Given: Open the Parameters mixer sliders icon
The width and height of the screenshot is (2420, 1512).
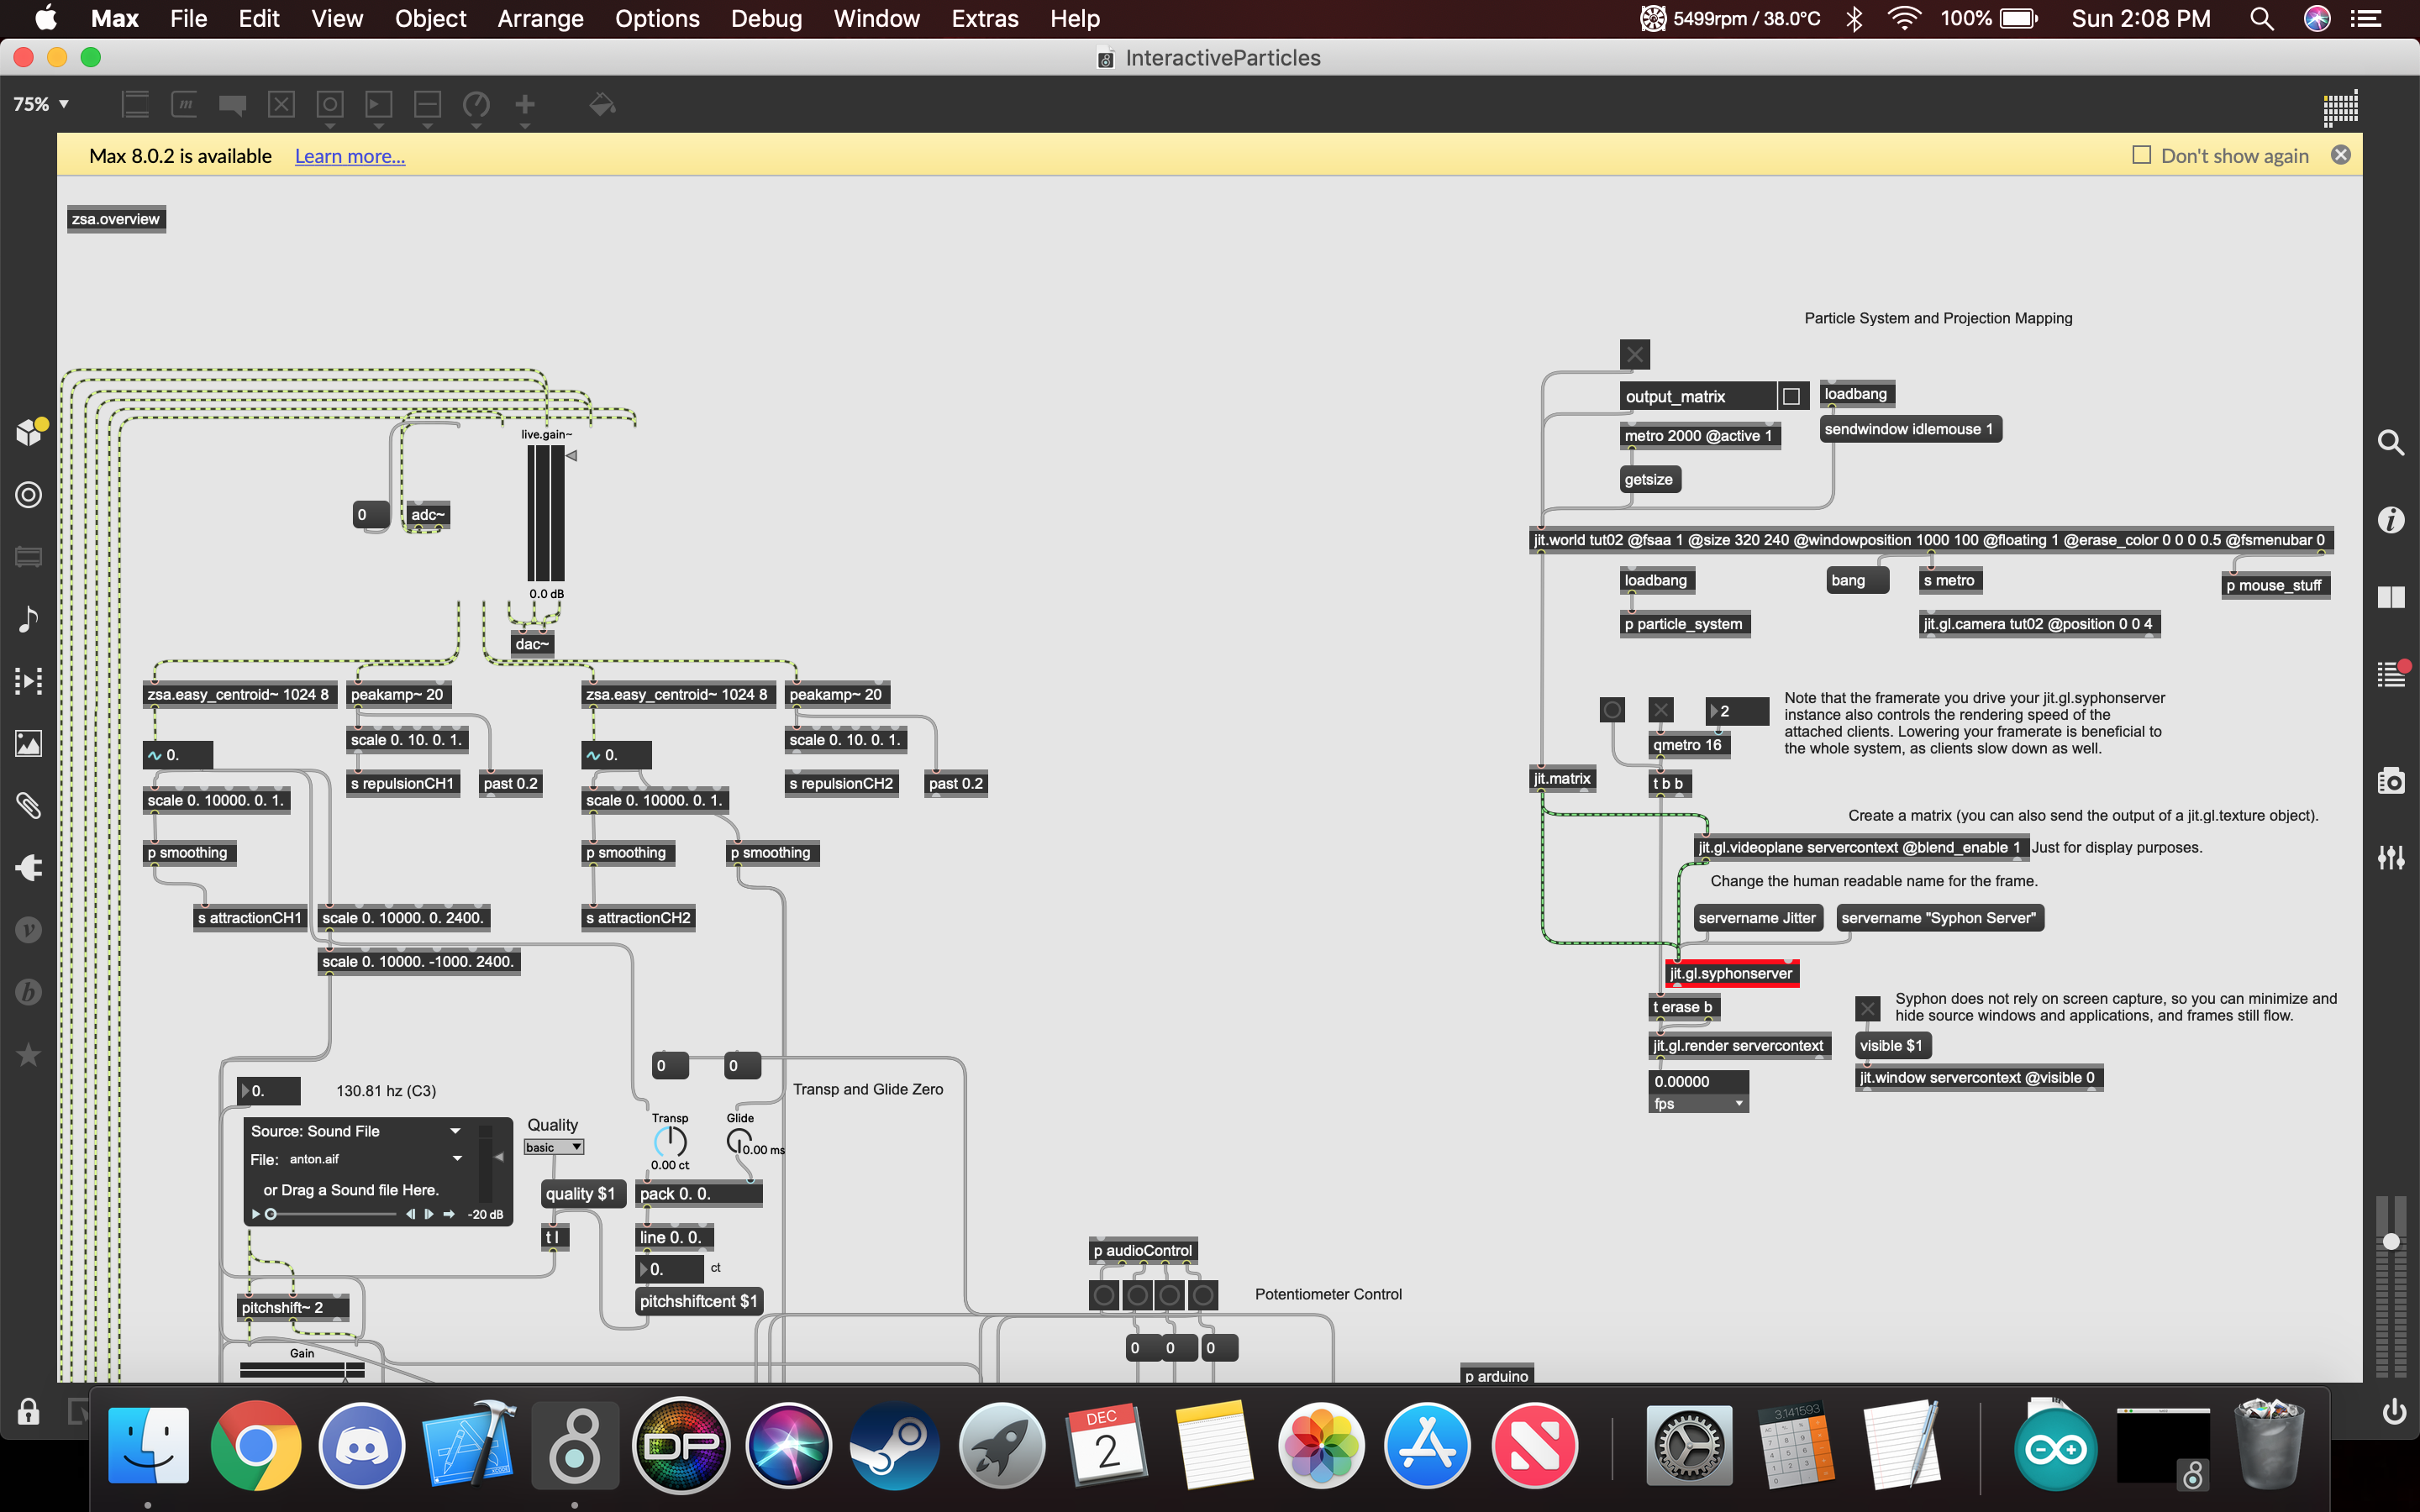Looking at the screenshot, I should coord(2391,857).
